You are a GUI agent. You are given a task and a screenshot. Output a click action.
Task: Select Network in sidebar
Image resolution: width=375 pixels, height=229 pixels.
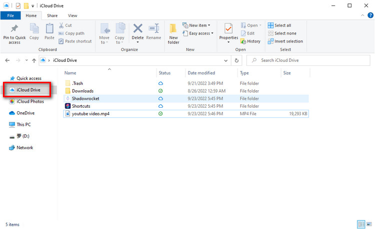coord(21,148)
